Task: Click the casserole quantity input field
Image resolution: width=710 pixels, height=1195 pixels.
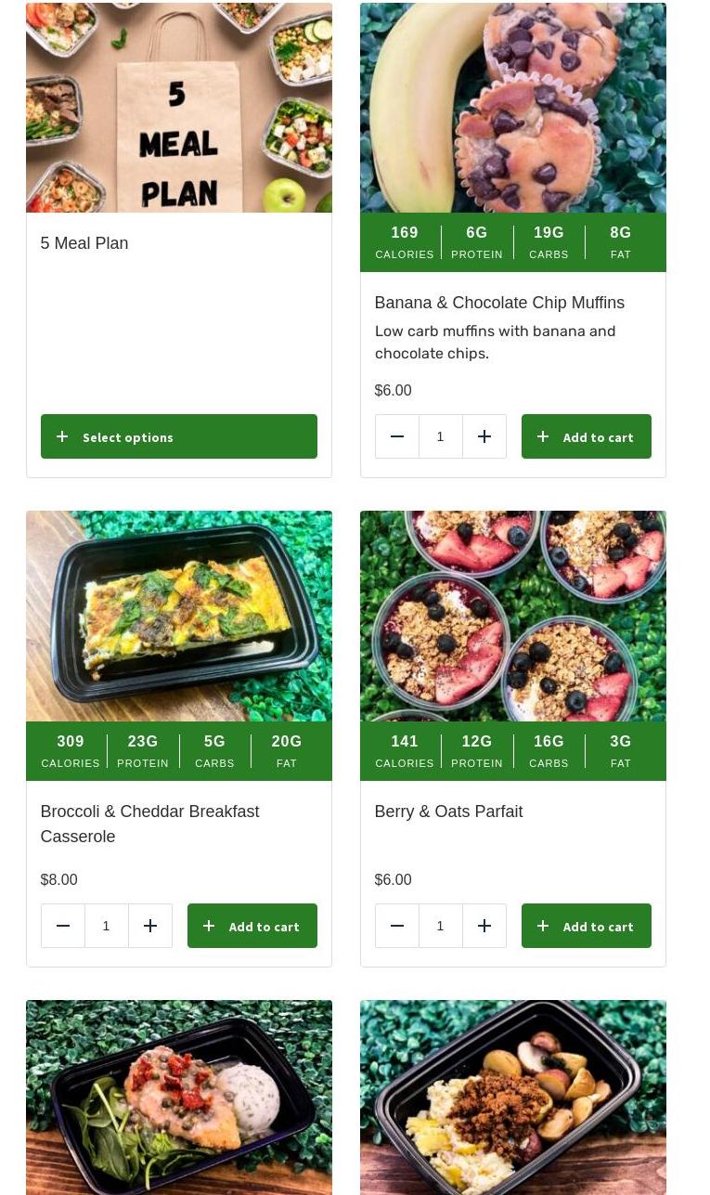Action: pyautogui.click(x=107, y=926)
